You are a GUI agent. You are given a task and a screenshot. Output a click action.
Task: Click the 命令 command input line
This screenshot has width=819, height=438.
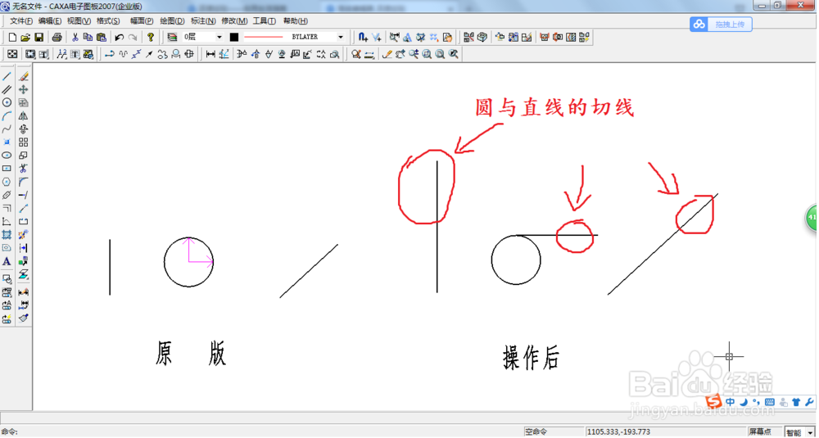261,432
